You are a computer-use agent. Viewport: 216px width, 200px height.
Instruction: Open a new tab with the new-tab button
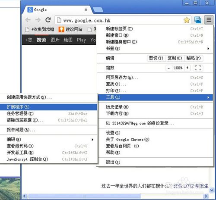click(x=98, y=10)
